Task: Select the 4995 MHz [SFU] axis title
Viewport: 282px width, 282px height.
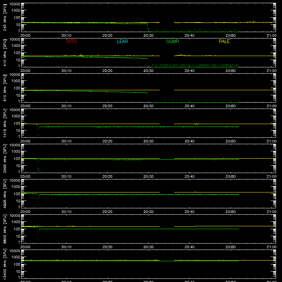Action: point(5,194)
